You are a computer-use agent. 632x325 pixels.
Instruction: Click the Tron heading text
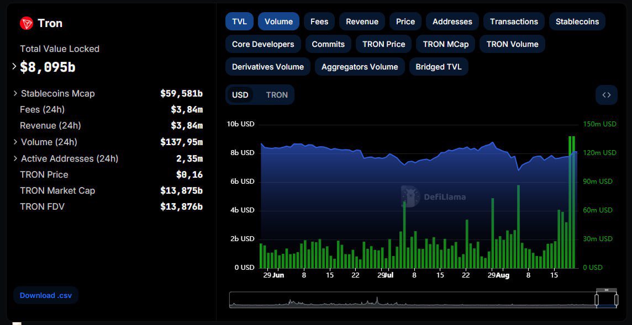(50, 23)
